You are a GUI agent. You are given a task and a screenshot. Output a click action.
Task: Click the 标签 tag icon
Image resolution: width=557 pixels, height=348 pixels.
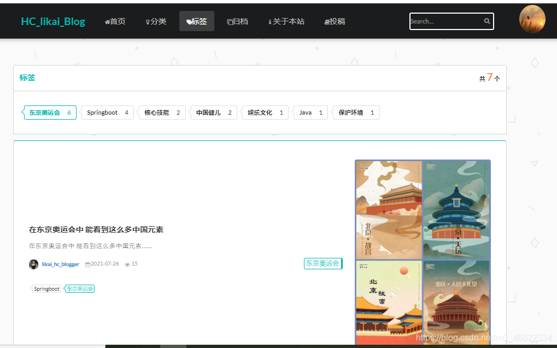pyautogui.click(x=189, y=21)
